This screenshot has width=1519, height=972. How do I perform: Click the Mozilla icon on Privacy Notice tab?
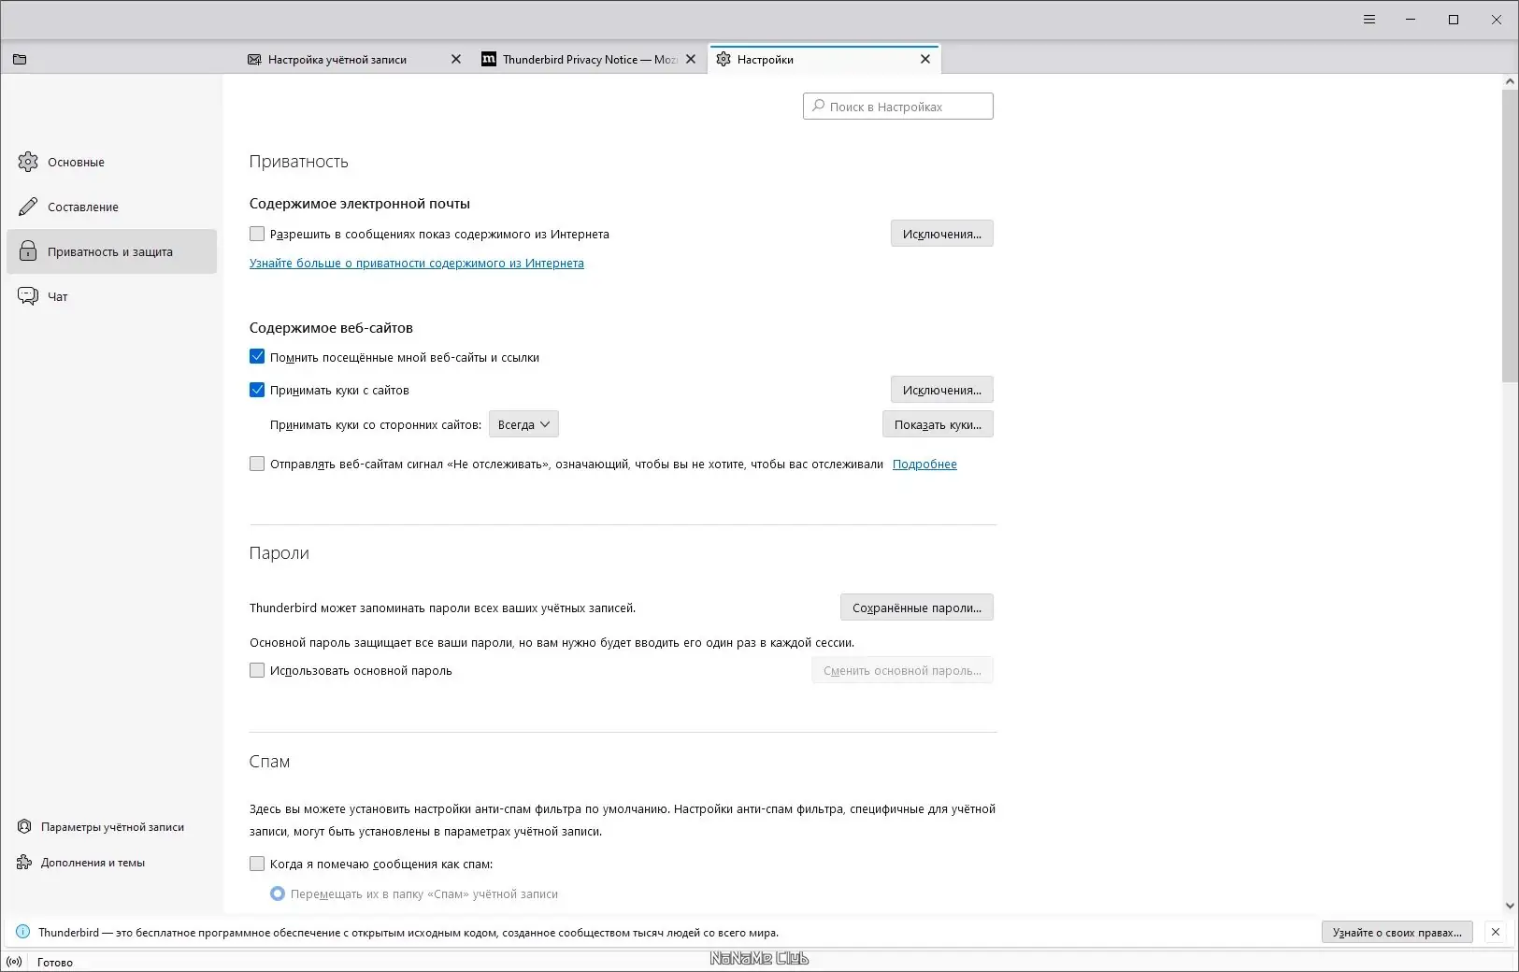tap(489, 59)
